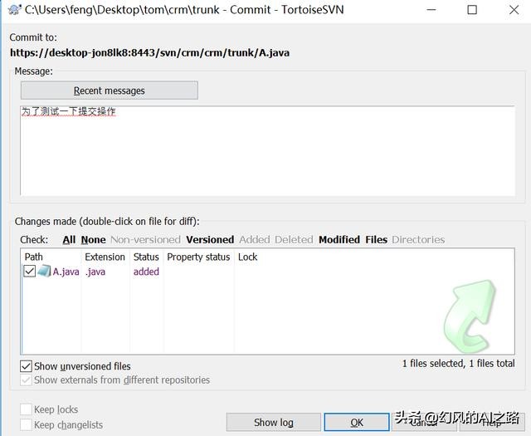Click the Directories filter link
Viewport: 531px width, 436px height.
tap(418, 240)
